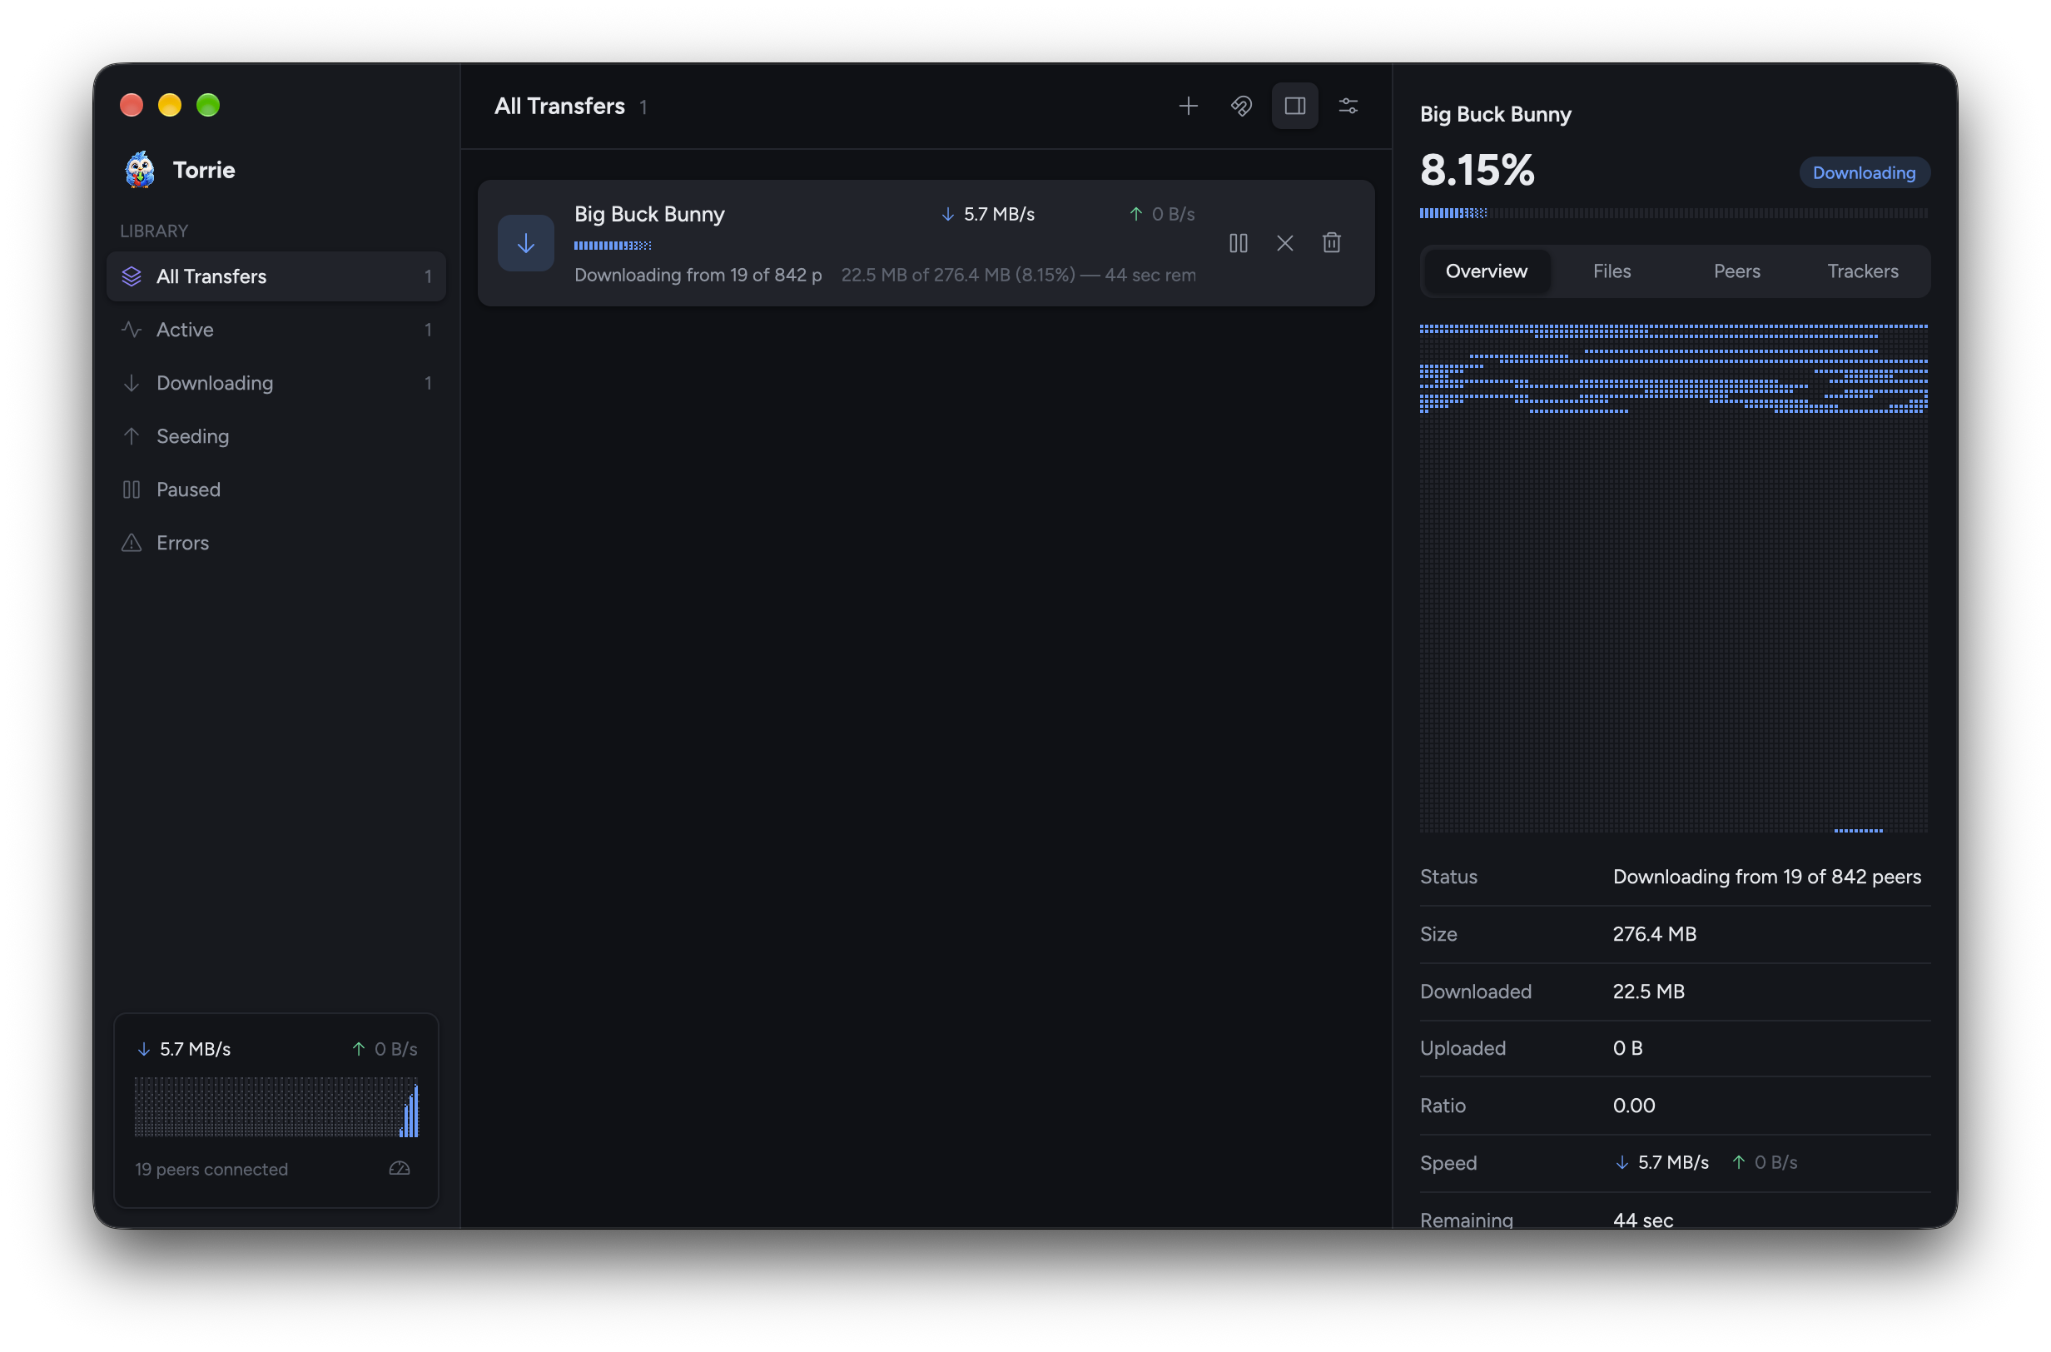Click the 8.15% completion figure

point(1477,171)
